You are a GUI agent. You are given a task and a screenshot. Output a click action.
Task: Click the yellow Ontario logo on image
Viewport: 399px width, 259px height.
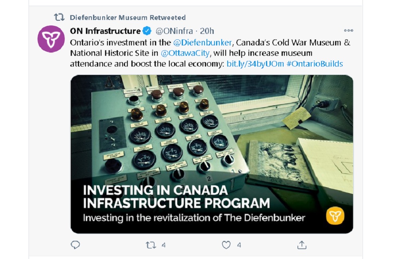[335, 216]
